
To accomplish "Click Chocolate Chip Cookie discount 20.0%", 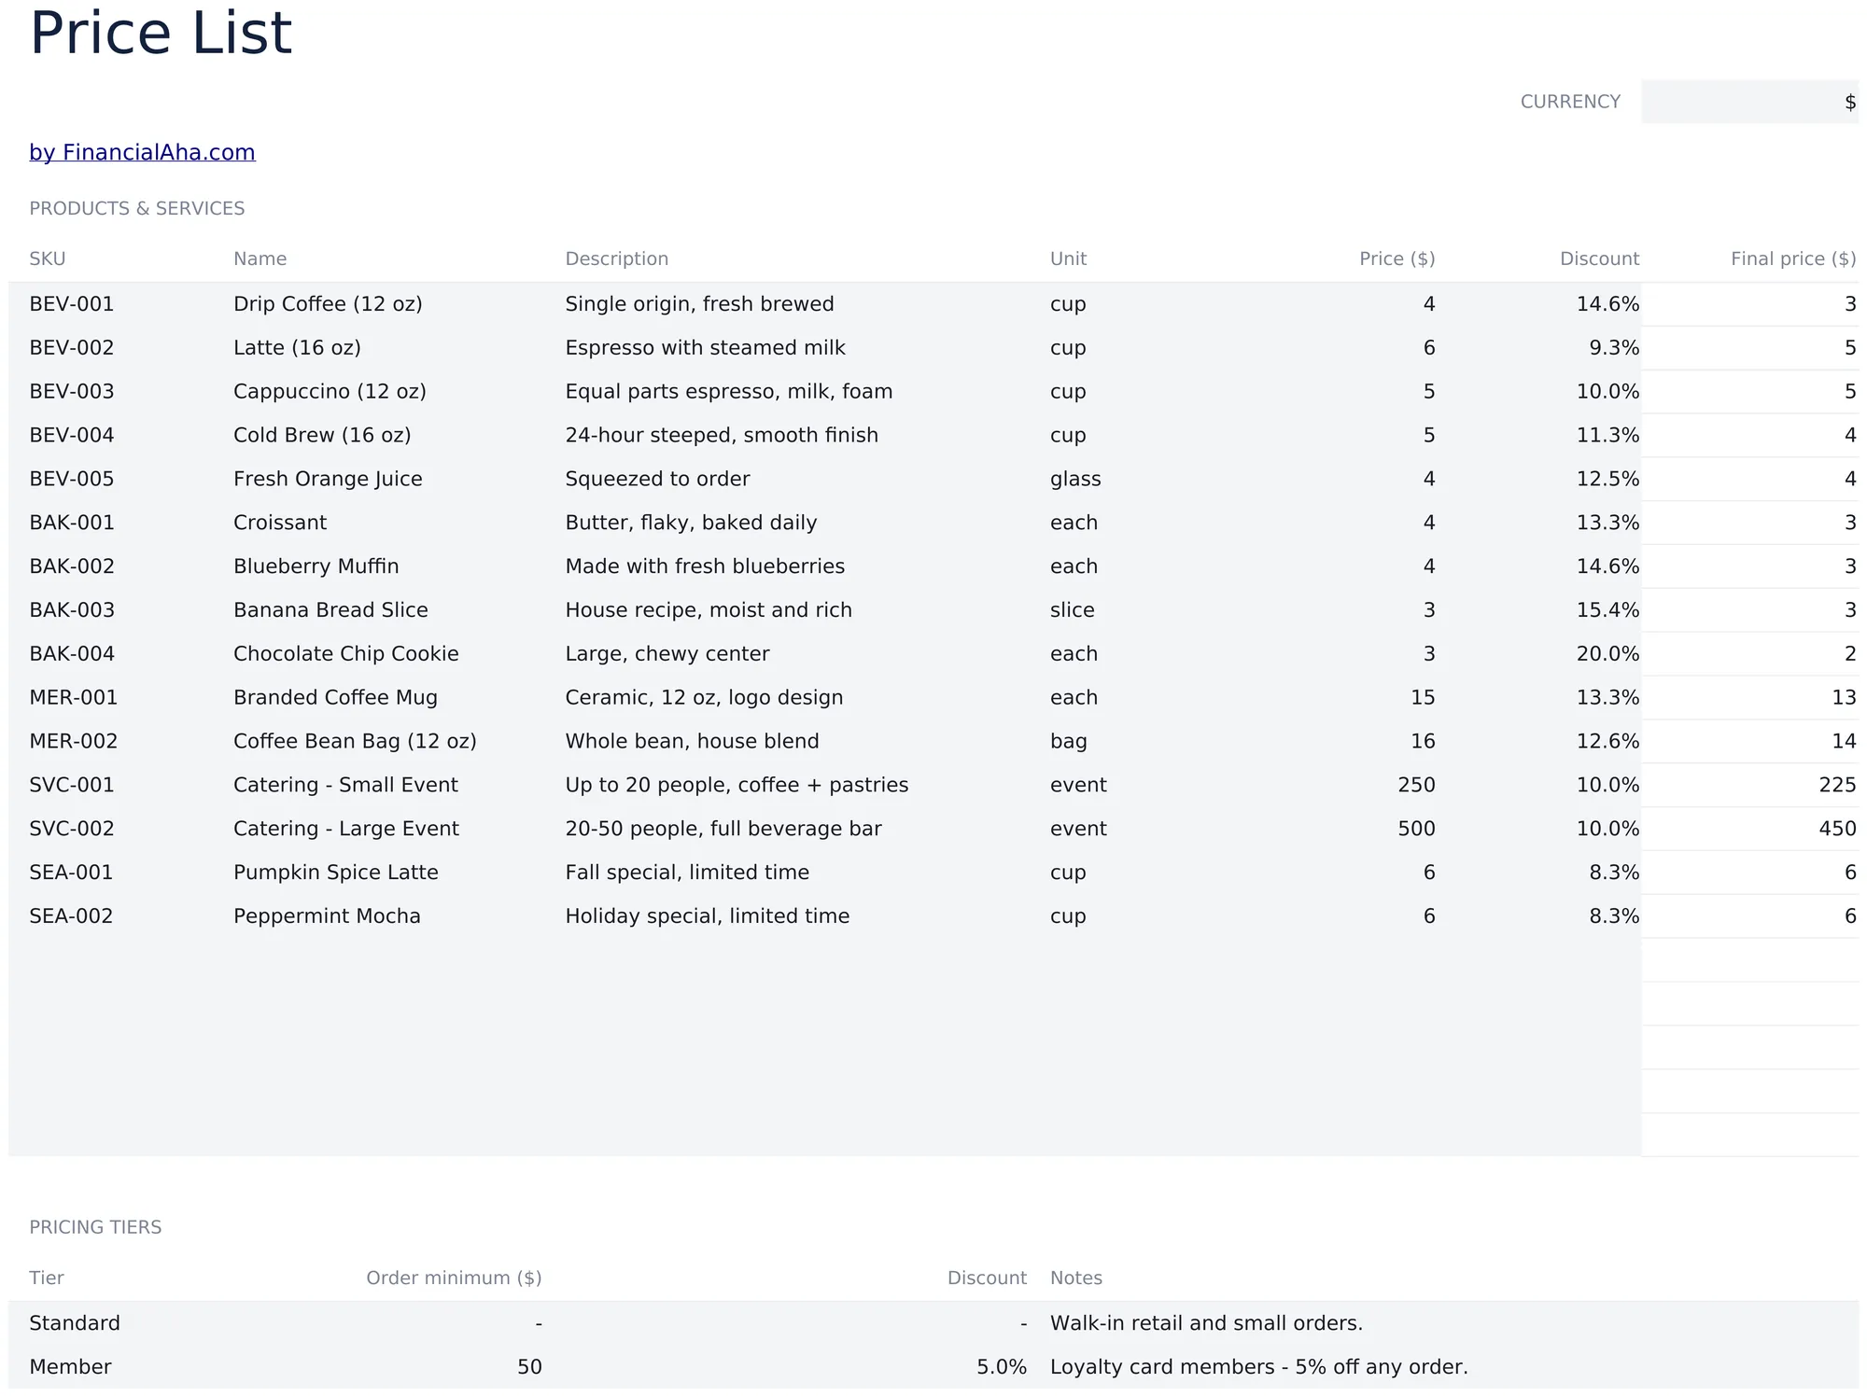I will pyautogui.click(x=1607, y=654).
